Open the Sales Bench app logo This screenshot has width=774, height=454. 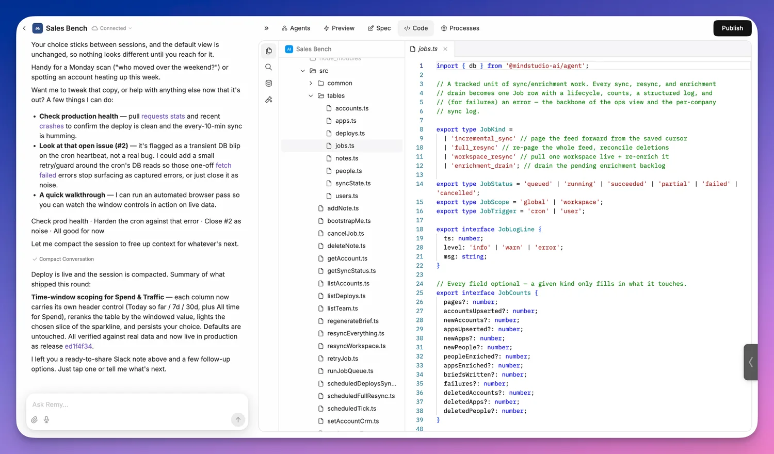click(37, 28)
